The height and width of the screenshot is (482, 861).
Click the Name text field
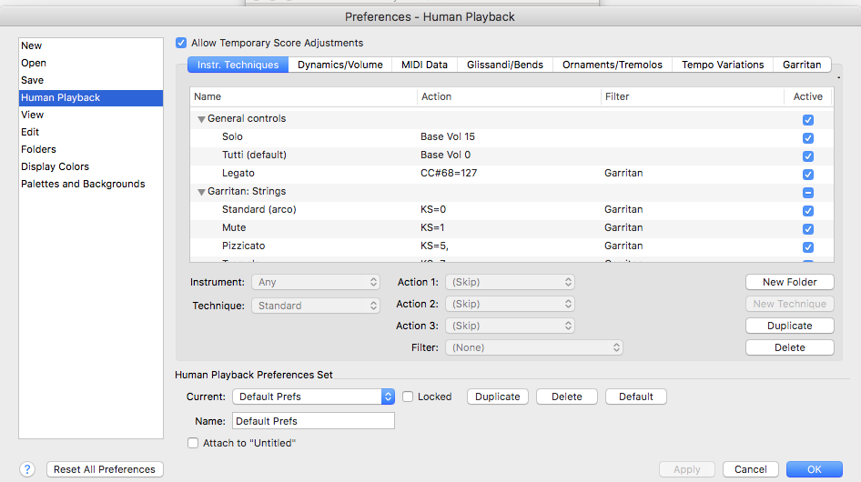click(x=313, y=421)
